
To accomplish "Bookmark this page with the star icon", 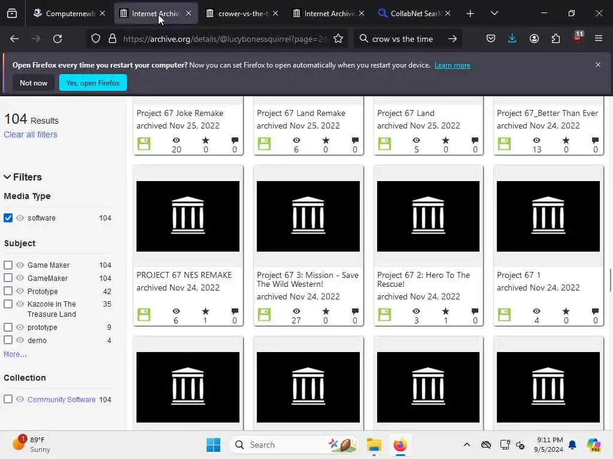I will click(338, 39).
